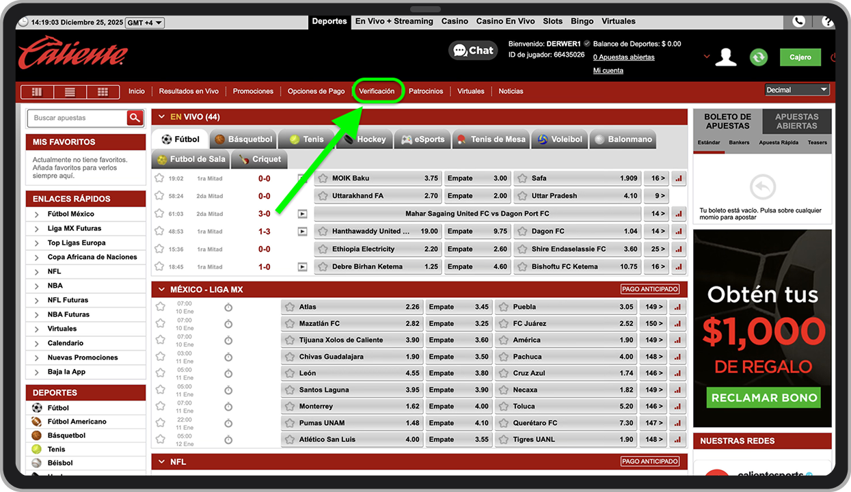Viewport: 851px width, 492px height.
Task: Play live stream for Hanthawaddy United match
Action: (302, 232)
